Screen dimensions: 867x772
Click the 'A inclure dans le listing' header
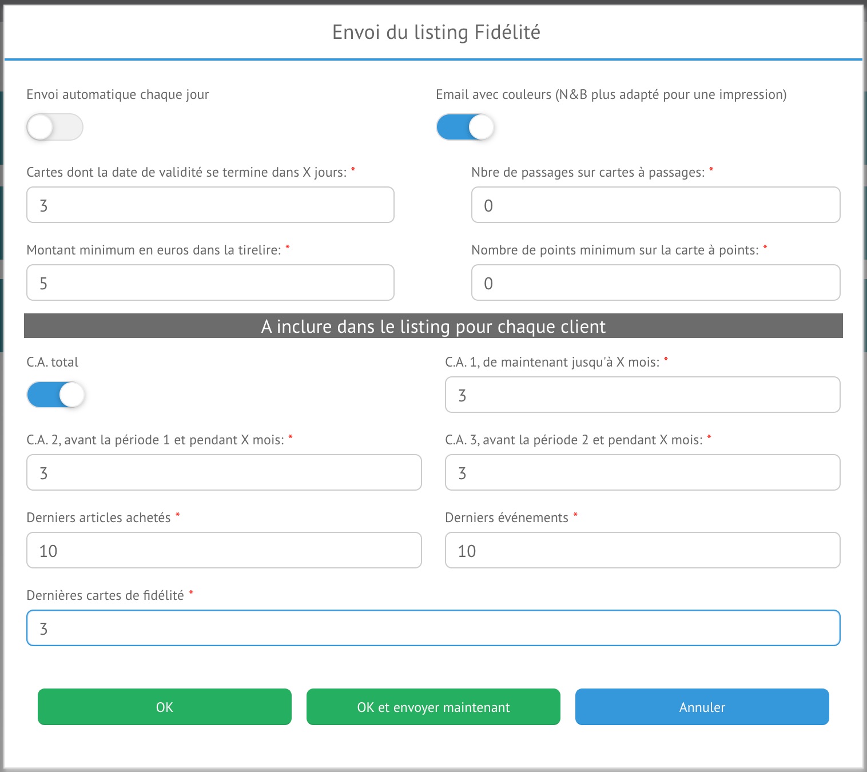coord(433,326)
